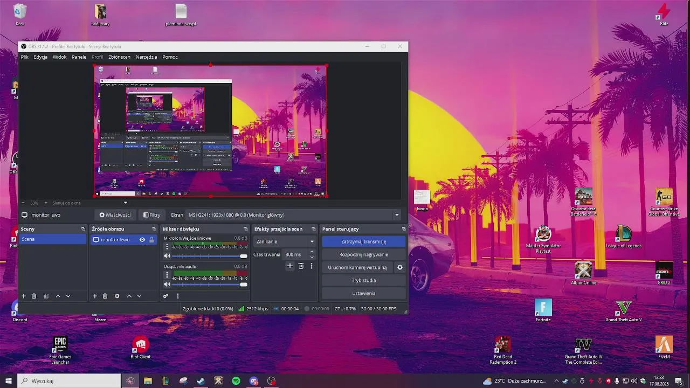Viewport: 690px width, 388px height.
Task: Show hidden system tray icons chevron
Action: click(557, 381)
